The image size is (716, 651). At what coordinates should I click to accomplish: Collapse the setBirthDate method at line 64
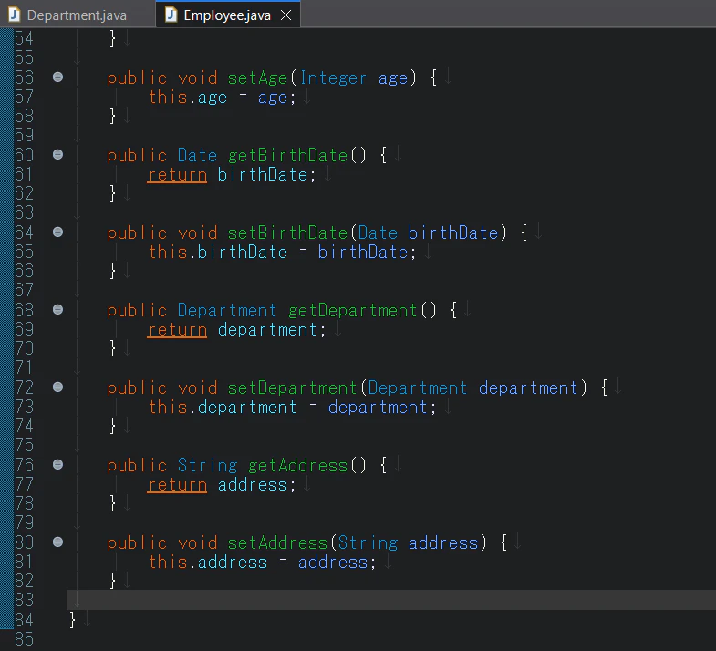pyautogui.click(x=58, y=232)
